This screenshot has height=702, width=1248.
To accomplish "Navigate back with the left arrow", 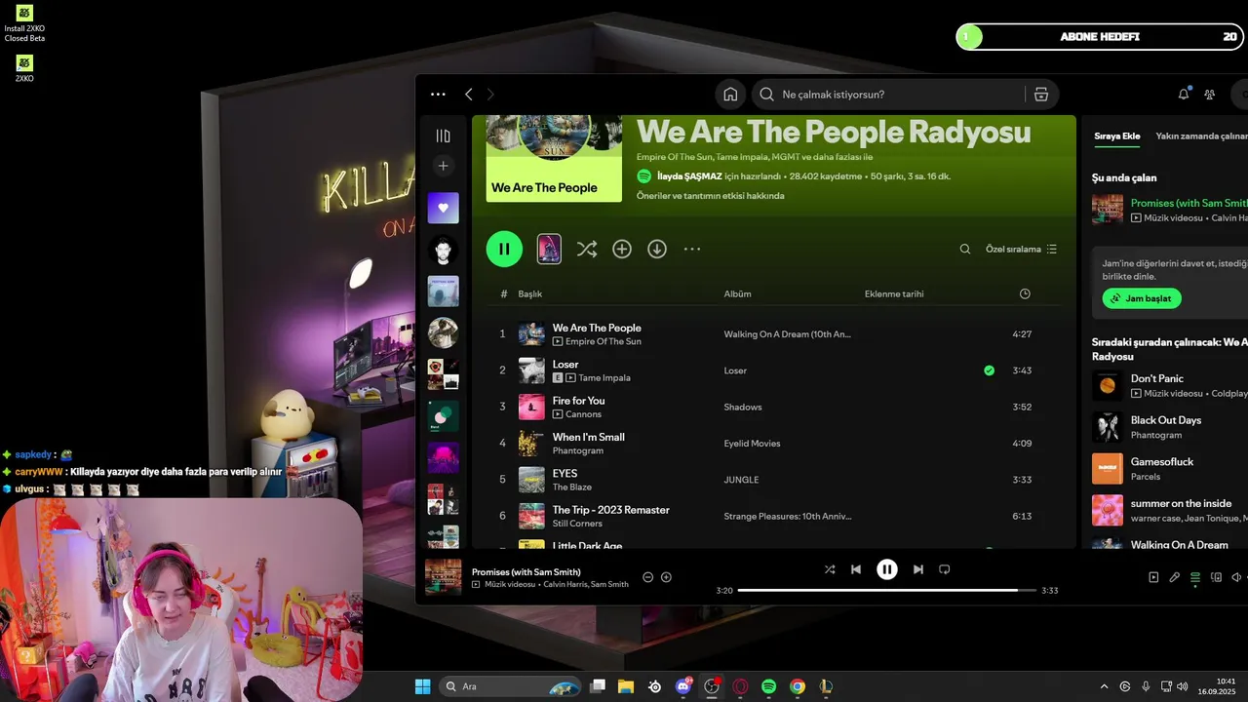I will pyautogui.click(x=469, y=95).
